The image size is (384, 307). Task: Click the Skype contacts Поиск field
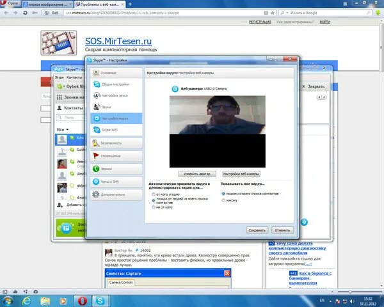click(71, 118)
